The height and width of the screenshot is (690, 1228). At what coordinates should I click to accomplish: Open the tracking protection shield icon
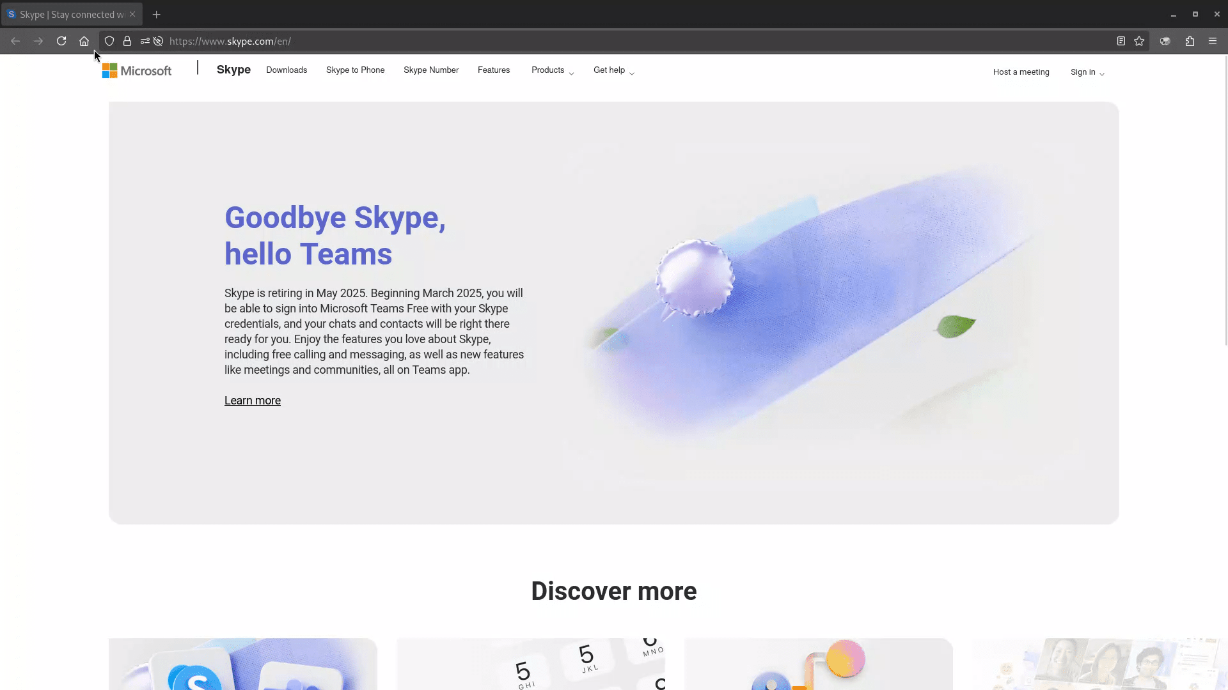(x=109, y=41)
